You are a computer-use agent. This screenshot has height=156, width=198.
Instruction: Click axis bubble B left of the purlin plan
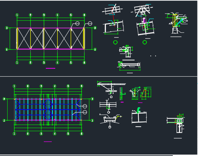[4, 99]
